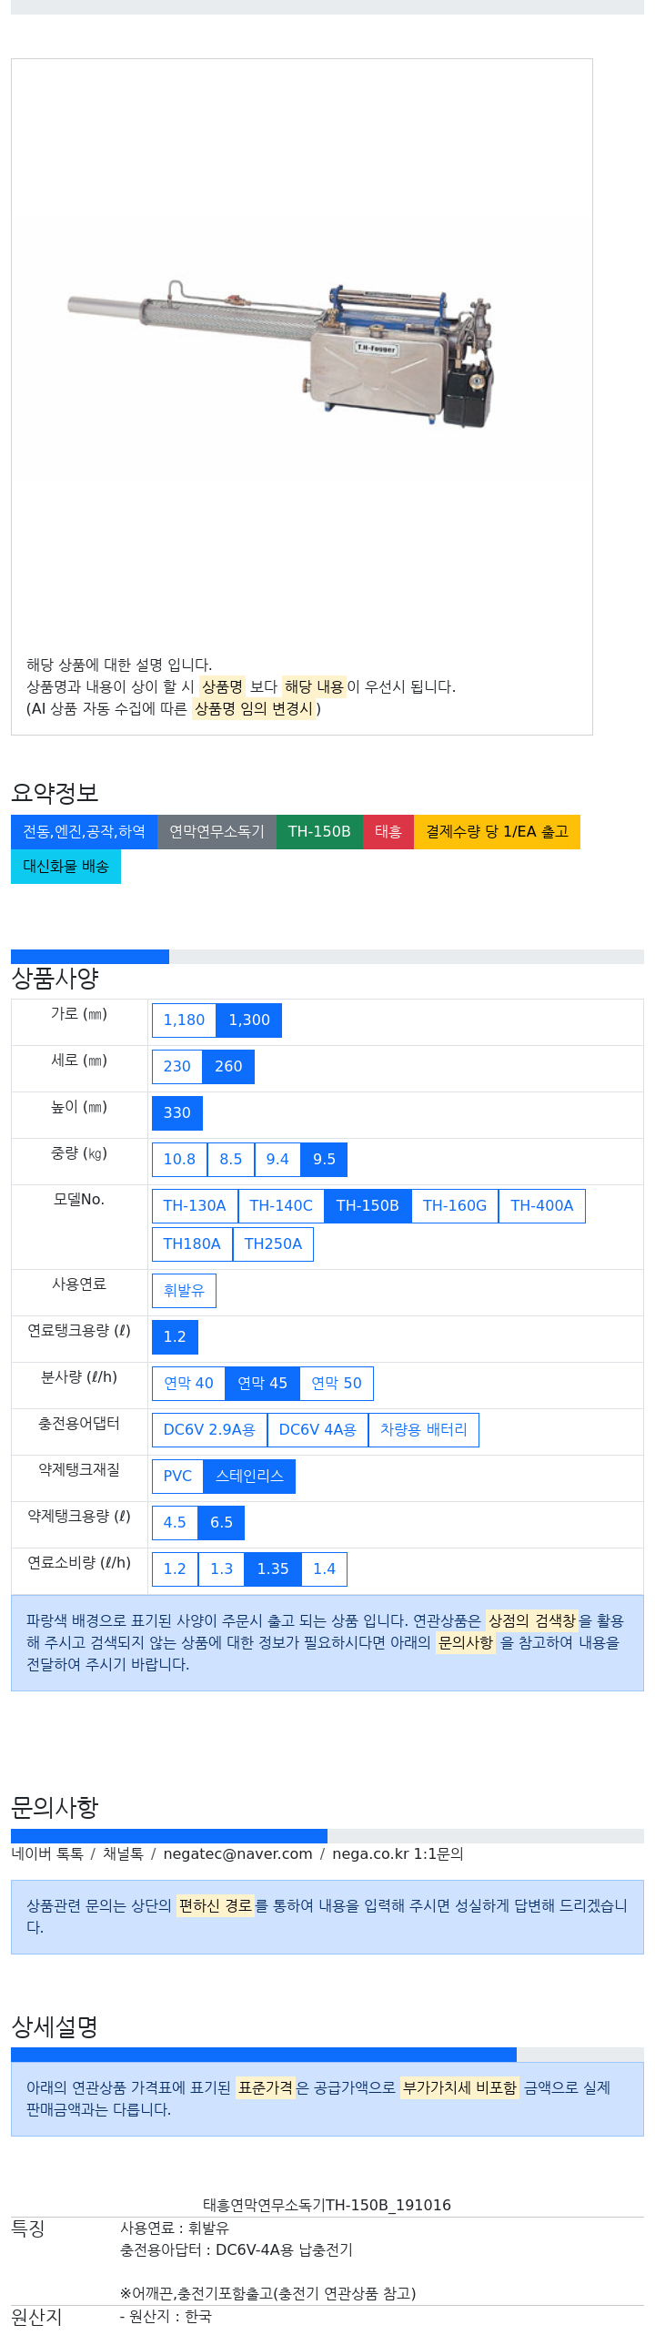655x2335 pixels.
Task: Select model TH-130A
Action: click(195, 1206)
